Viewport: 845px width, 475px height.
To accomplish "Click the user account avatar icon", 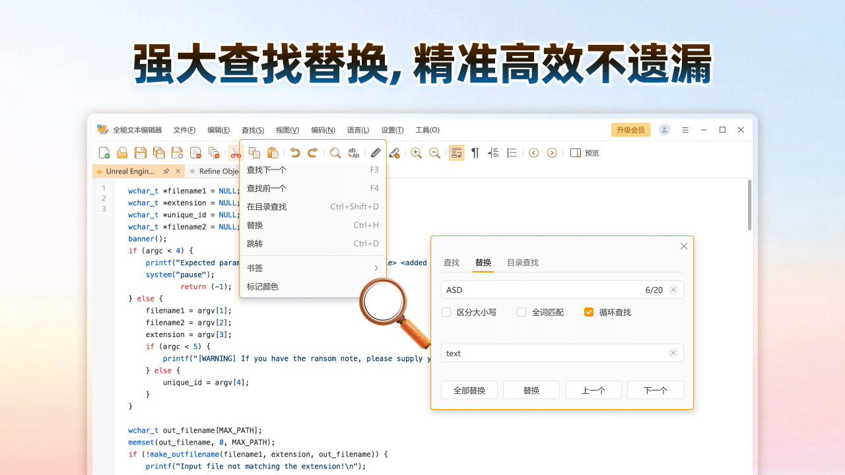I will [x=664, y=130].
